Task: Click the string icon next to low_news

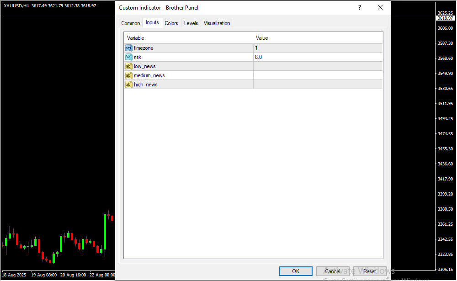Action: 128,66
